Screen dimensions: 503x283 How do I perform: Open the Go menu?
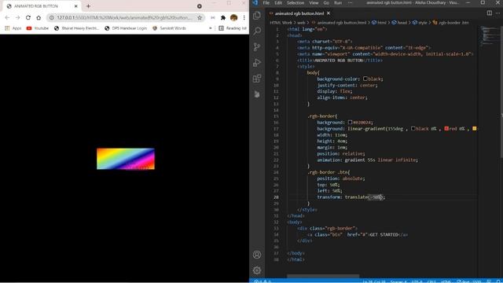pyautogui.click(x=326, y=2)
